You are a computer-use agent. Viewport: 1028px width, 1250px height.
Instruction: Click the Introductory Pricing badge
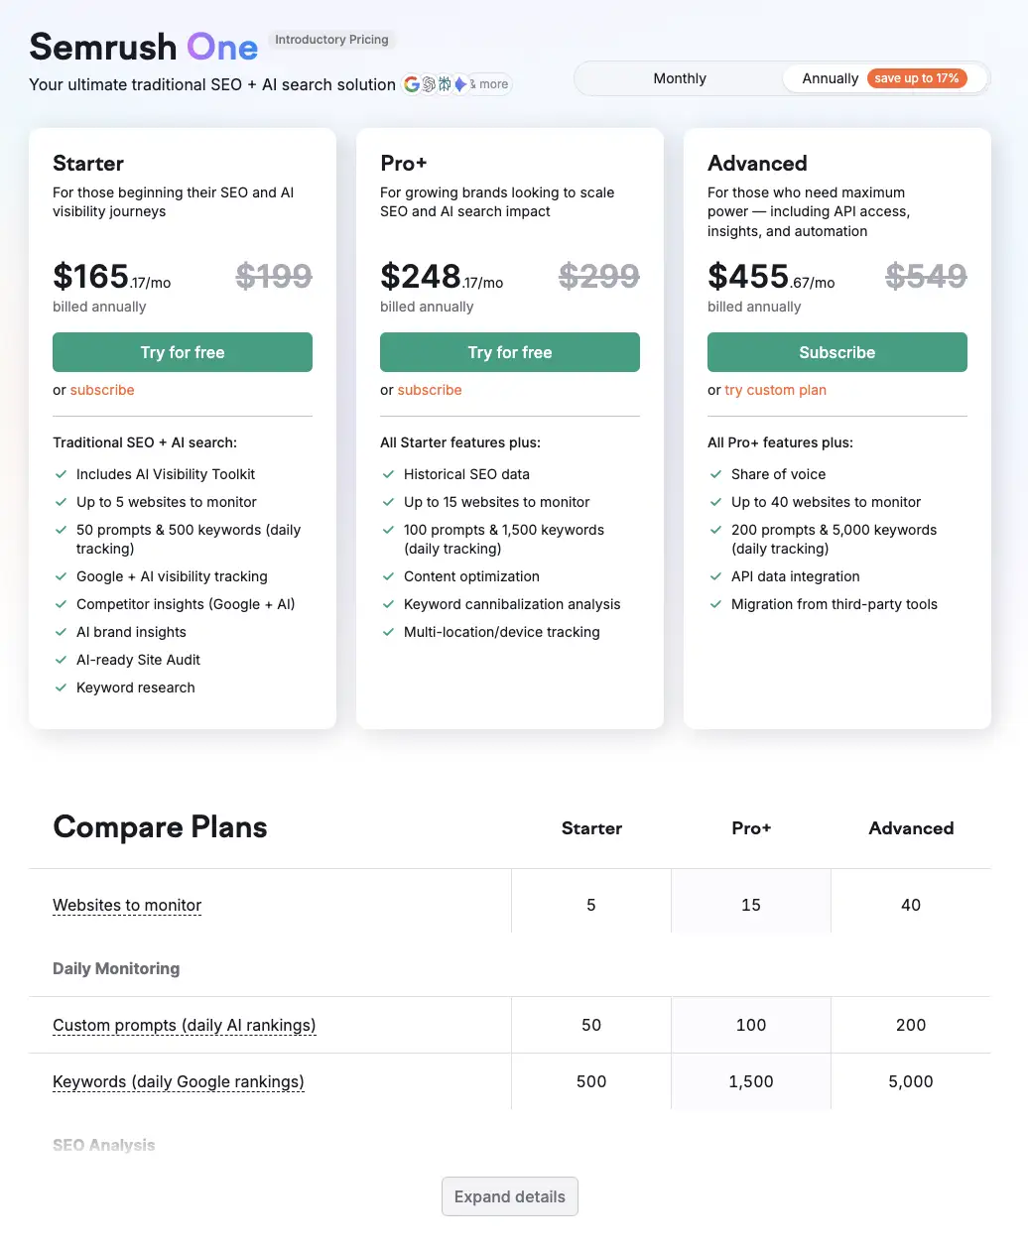(331, 40)
